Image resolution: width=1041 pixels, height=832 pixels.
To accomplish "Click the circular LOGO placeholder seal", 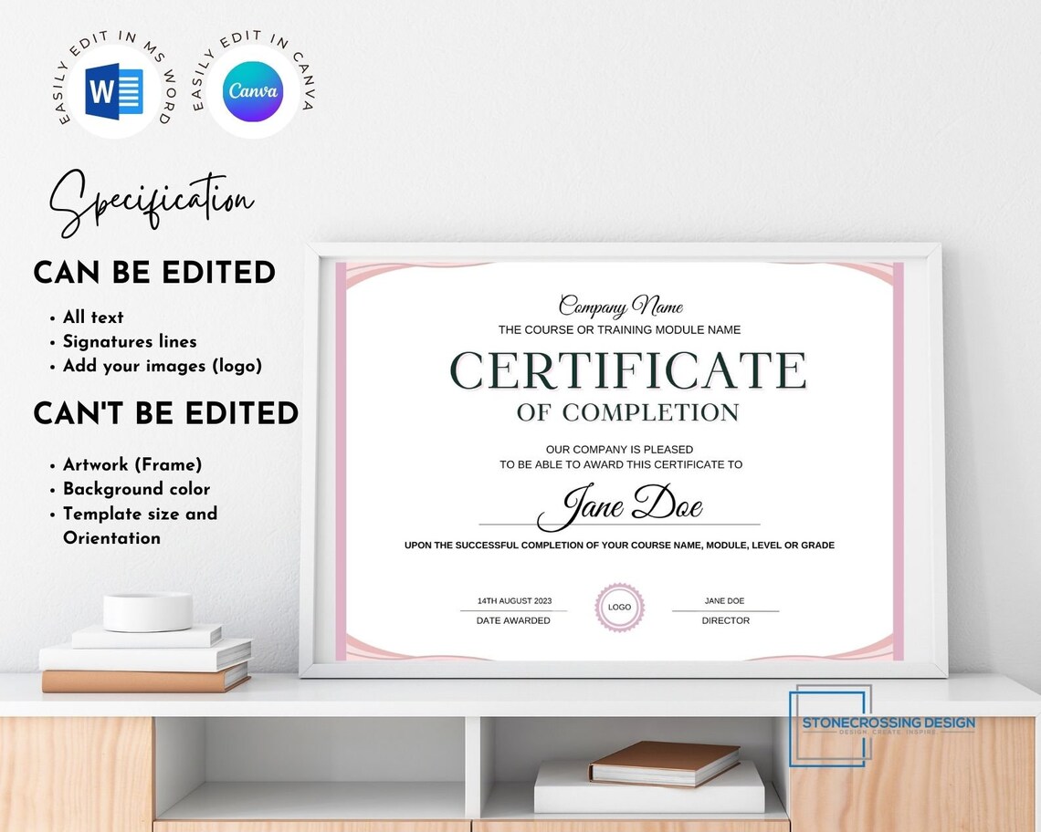I will coord(620,604).
